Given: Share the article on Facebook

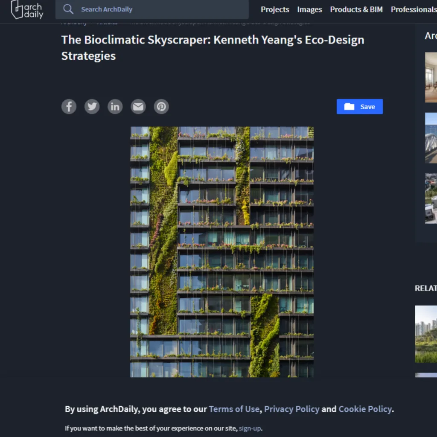Looking at the screenshot, I should coord(69,107).
